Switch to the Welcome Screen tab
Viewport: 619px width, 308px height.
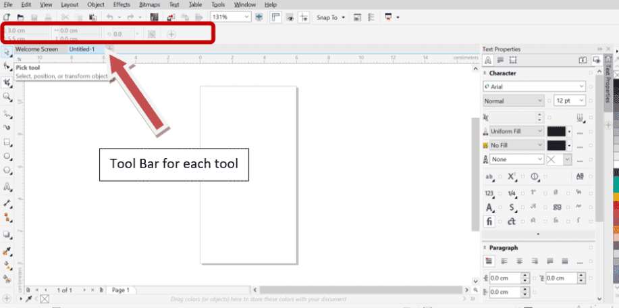click(x=36, y=49)
